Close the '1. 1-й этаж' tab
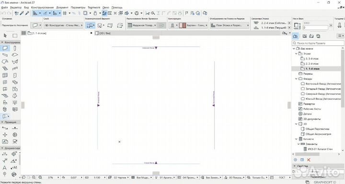This screenshot has height=184, width=345. coord(92,33)
